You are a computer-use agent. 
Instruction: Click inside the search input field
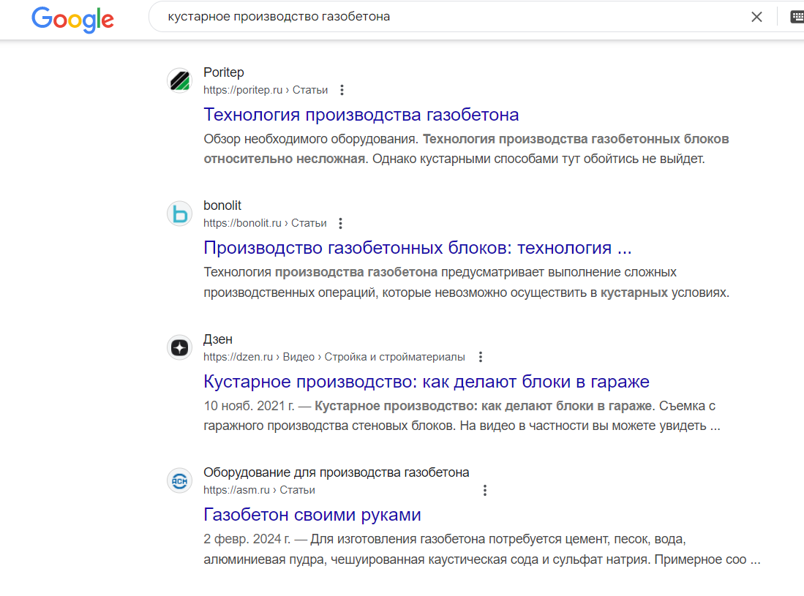tap(451, 17)
